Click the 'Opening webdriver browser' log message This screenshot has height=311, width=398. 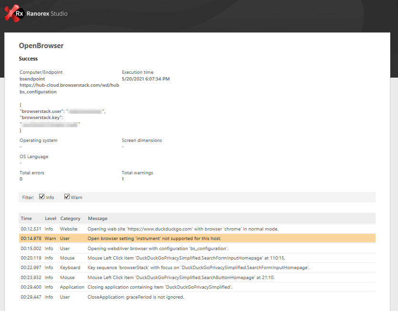click(157, 248)
